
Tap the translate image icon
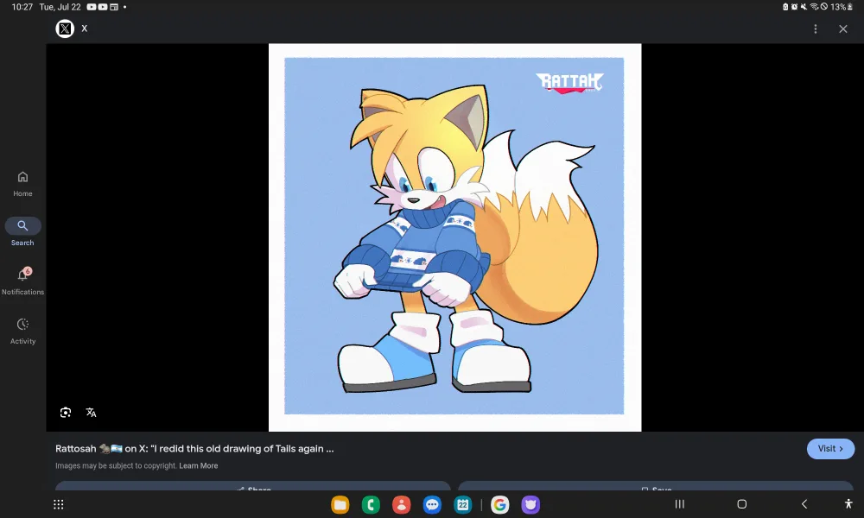pos(91,413)
